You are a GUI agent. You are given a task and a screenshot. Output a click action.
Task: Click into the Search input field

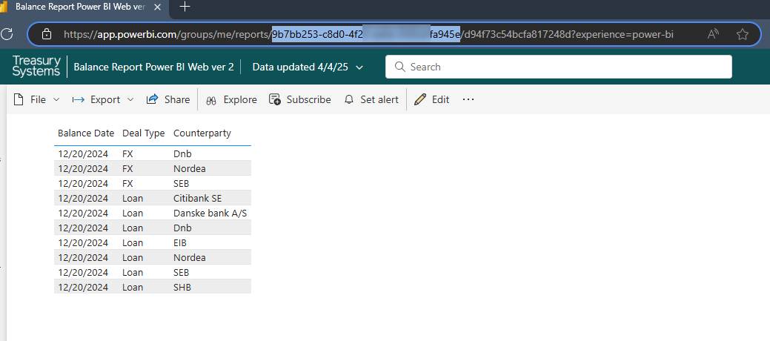click(x=558, y=67)
